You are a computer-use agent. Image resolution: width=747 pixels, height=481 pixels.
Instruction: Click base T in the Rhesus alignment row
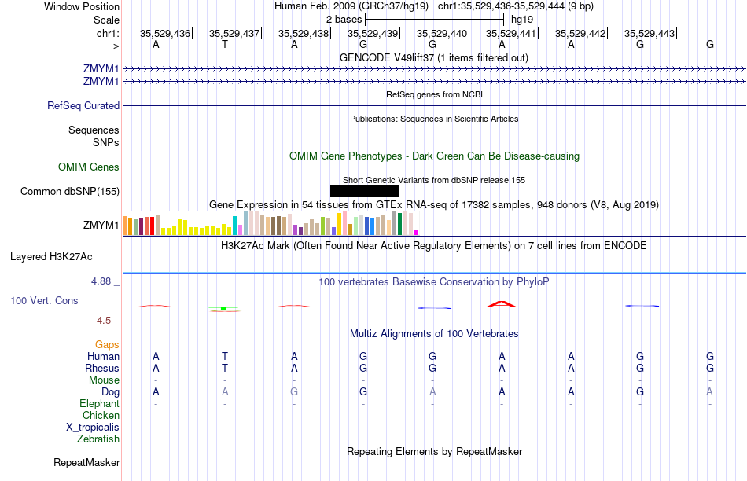[225, 368]
